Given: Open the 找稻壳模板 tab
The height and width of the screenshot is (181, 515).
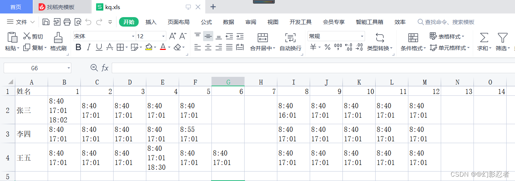Looking at the screenshot, I should coord(62,7).
